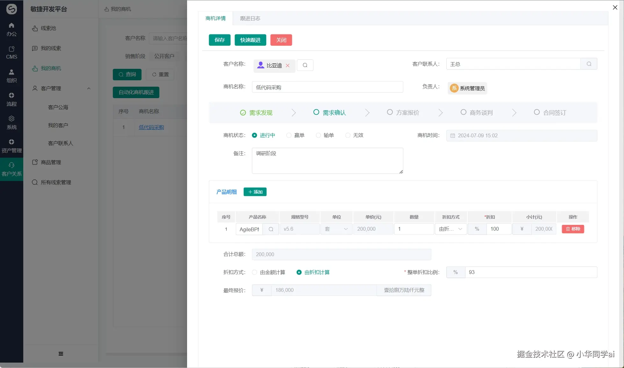Click the customer name search icon
This screenshot has height=368, width=624.
tap(305, 65)
